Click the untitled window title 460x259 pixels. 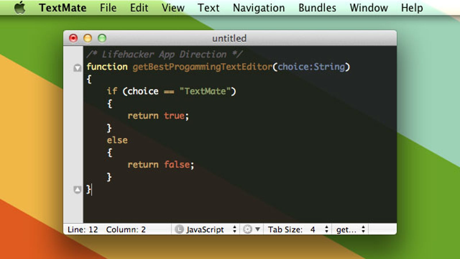pyautogui.click(x=229, y=38)
